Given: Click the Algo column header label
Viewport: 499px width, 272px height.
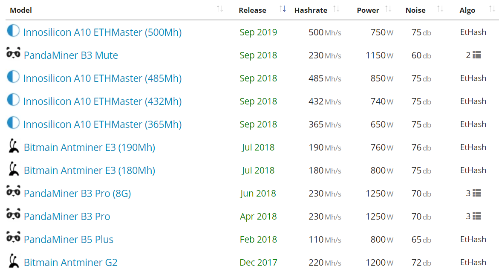Looking at the screenshot, I should click(x=467, y=10).
